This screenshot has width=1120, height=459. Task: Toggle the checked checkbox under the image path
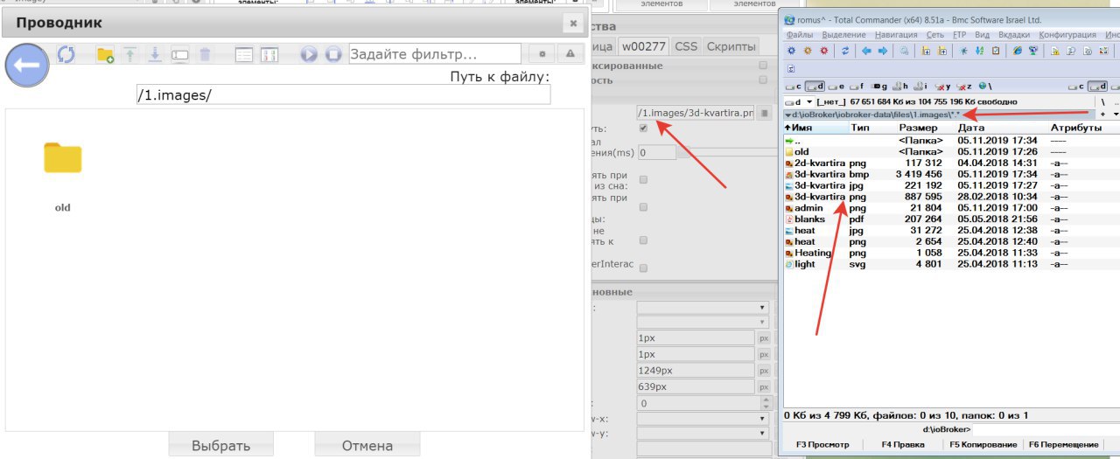click(644, 128)
